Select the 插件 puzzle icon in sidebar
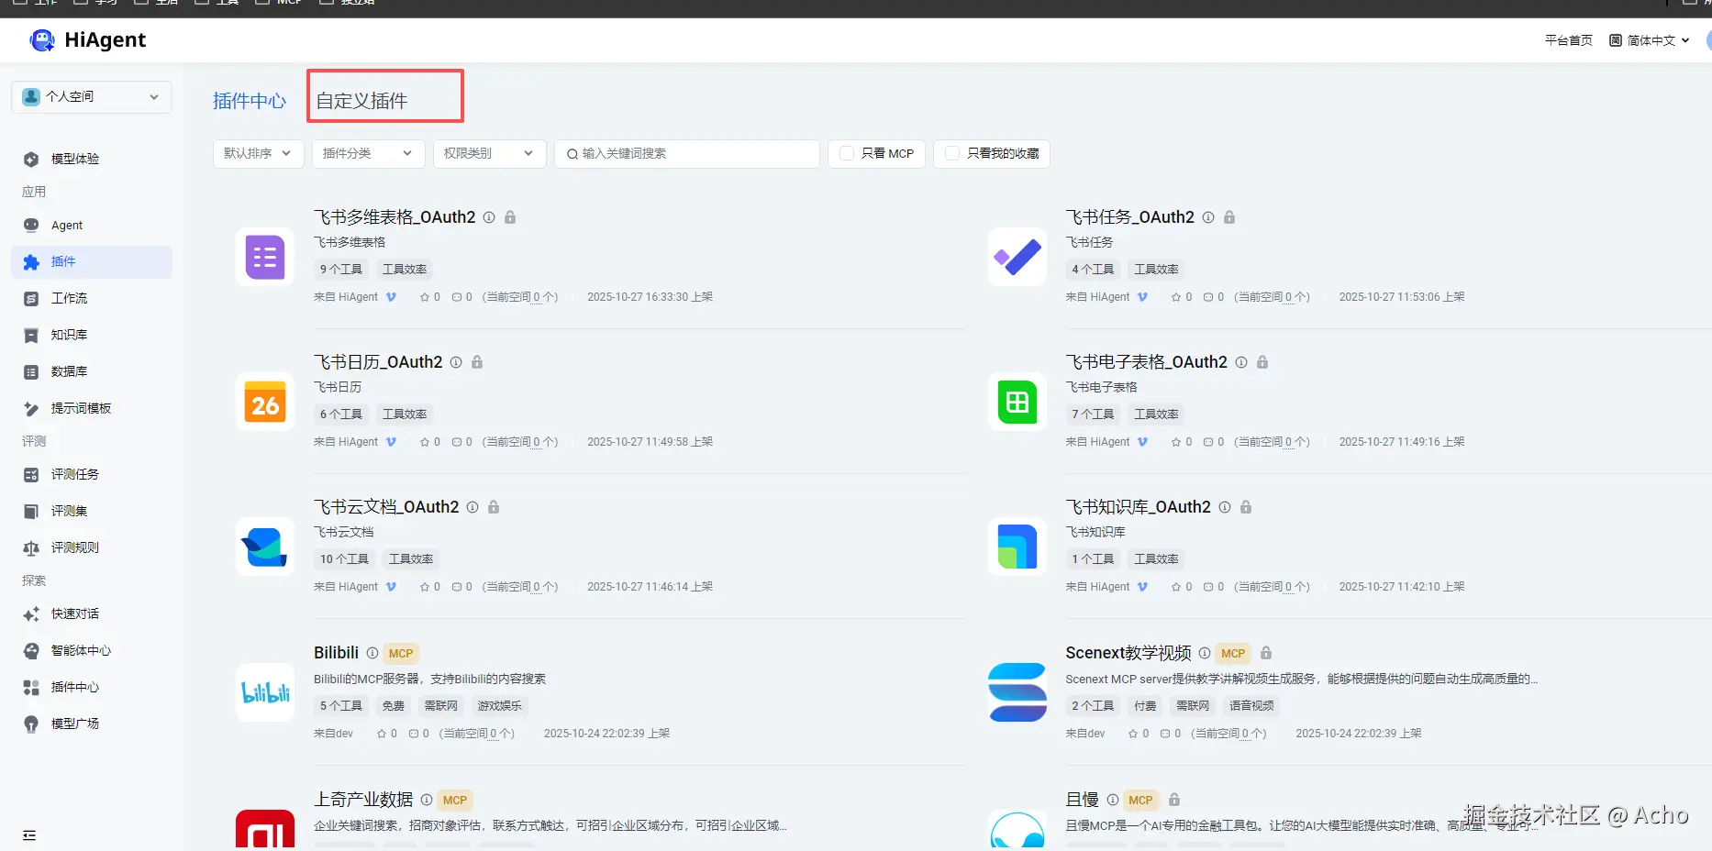Image resolution: width=1712 pixels, height=851 pixels. [31, 261]
